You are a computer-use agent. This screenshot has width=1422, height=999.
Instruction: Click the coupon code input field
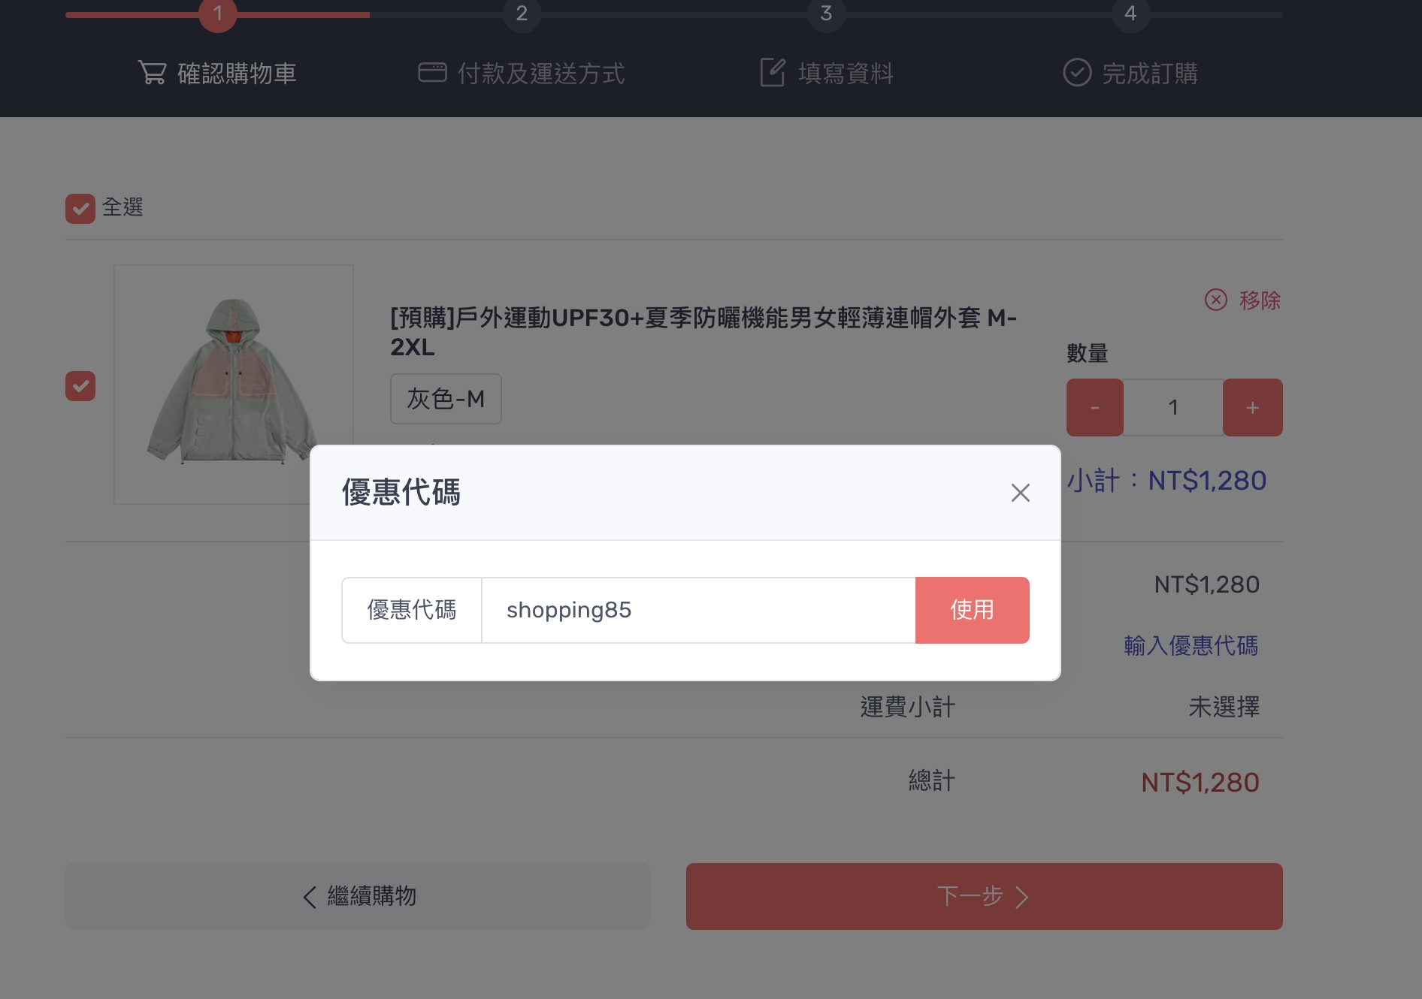coord(697,610)
